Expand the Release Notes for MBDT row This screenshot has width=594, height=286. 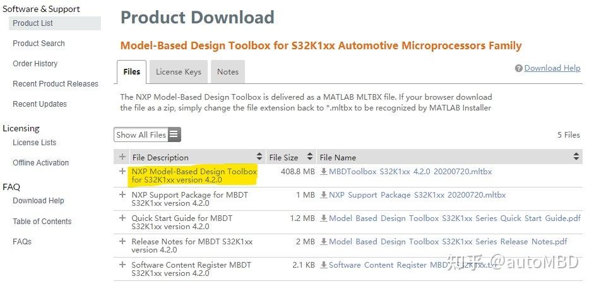tap(122, 241)
